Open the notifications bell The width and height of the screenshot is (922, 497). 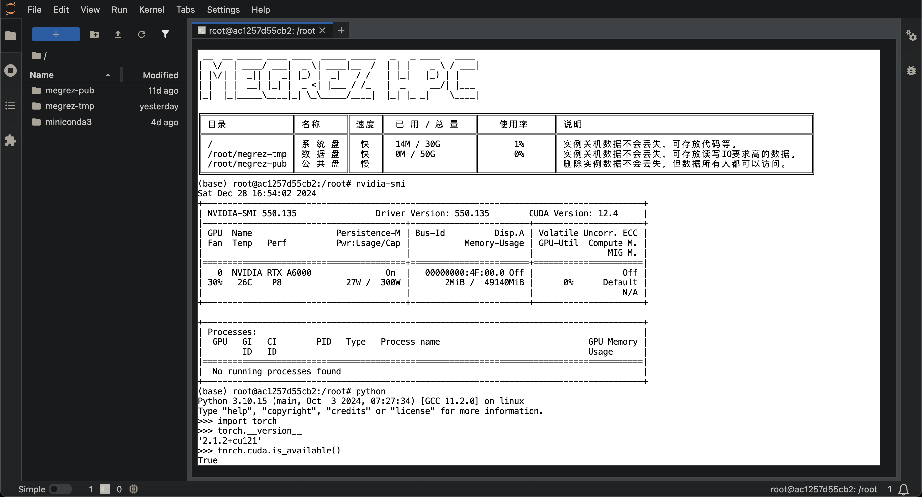904,489
